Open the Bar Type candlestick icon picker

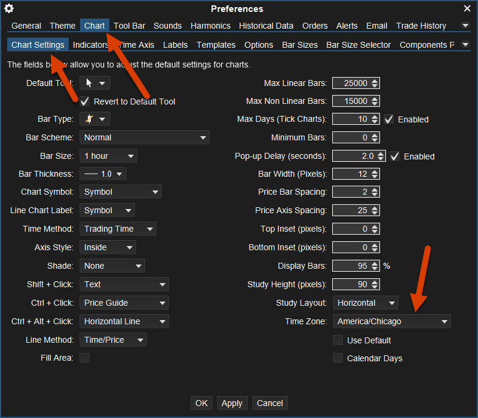[x=94, y=119]
